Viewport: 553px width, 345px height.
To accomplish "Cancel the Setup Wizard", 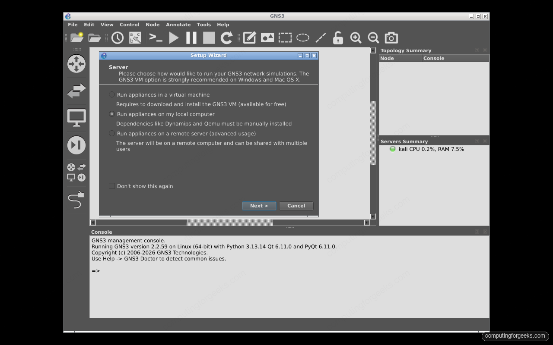I will (296, 206).
